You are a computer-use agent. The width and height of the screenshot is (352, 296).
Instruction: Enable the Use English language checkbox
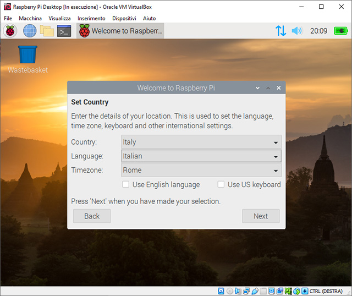(126, 185)
